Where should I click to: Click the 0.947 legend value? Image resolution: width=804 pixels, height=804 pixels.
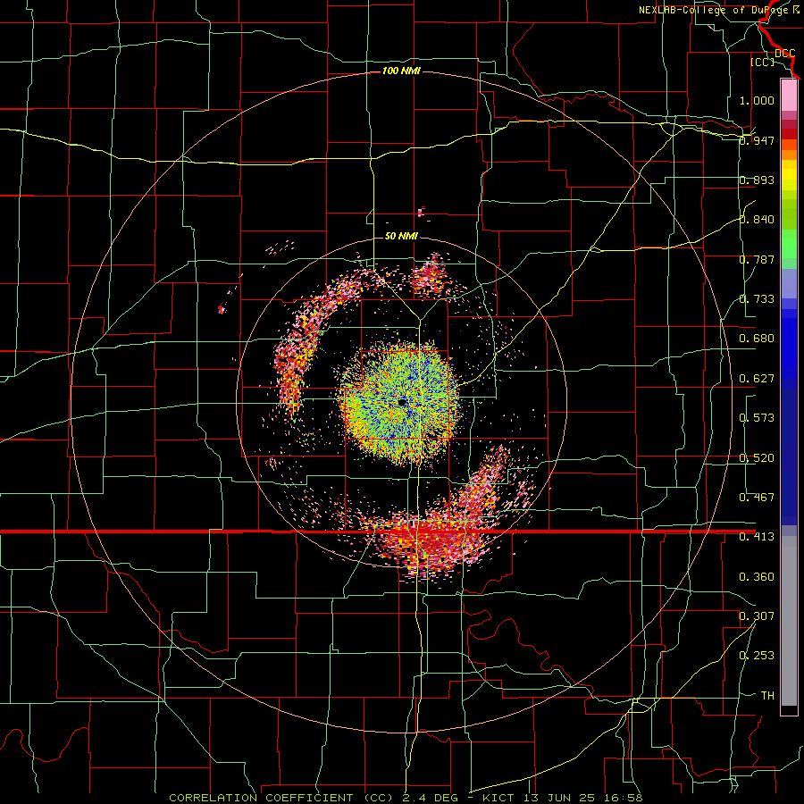(x=757, y=140)
